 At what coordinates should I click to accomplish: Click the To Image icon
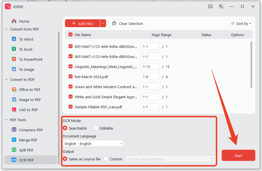(x=14, y=69)
